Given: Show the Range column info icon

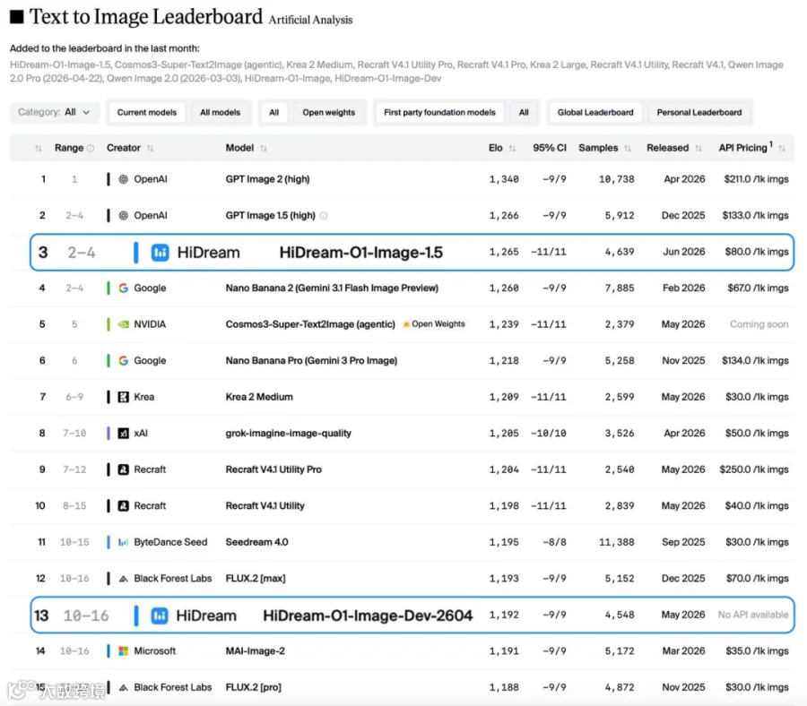Looking at the screenshot, I should pos(91,148).
